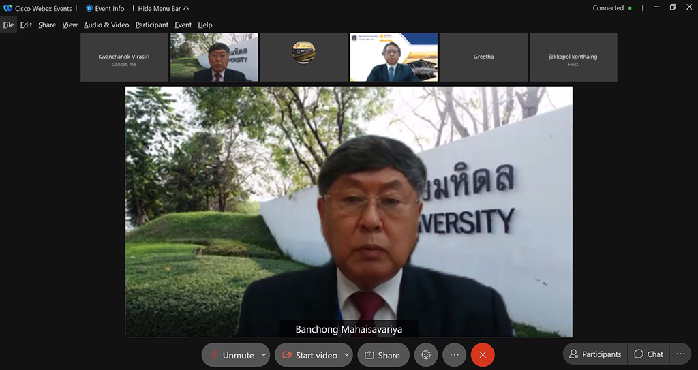698x370 pixels.
Task: Click the red leave meeting button
Action: click(x=483, y=355)
